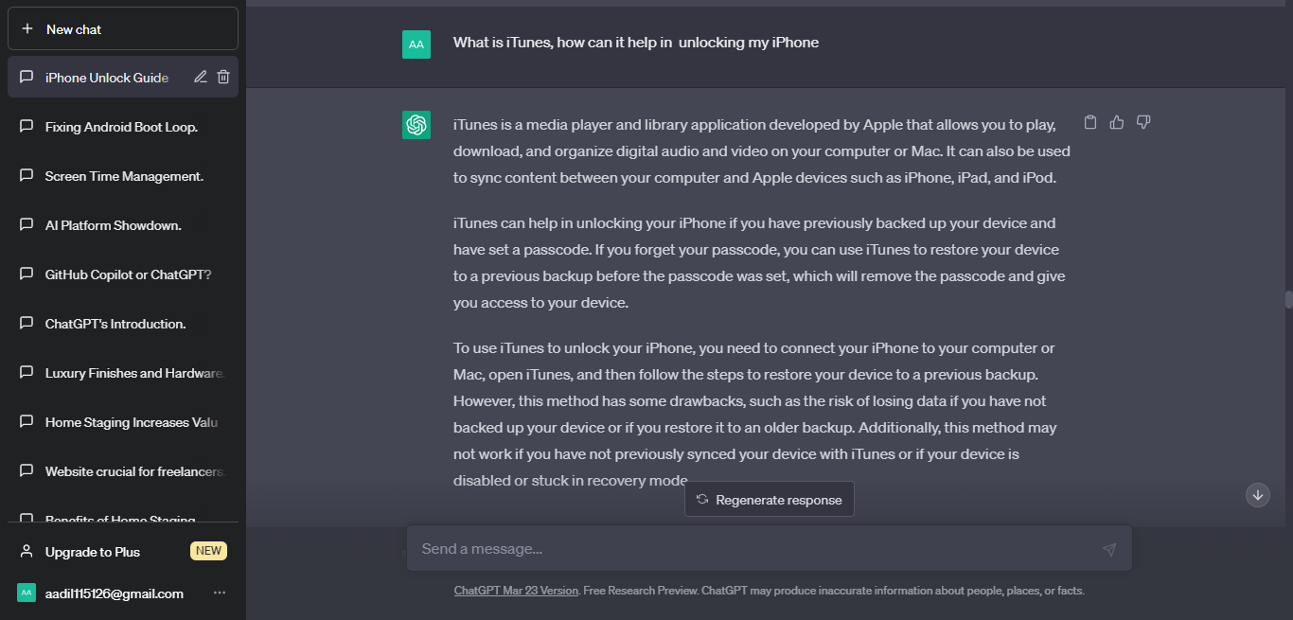Select the Luxury Finishes and Hardware chat

(133, 373)
